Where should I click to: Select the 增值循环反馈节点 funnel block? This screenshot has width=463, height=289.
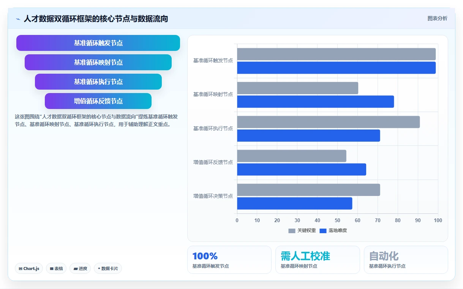(98, 101)
